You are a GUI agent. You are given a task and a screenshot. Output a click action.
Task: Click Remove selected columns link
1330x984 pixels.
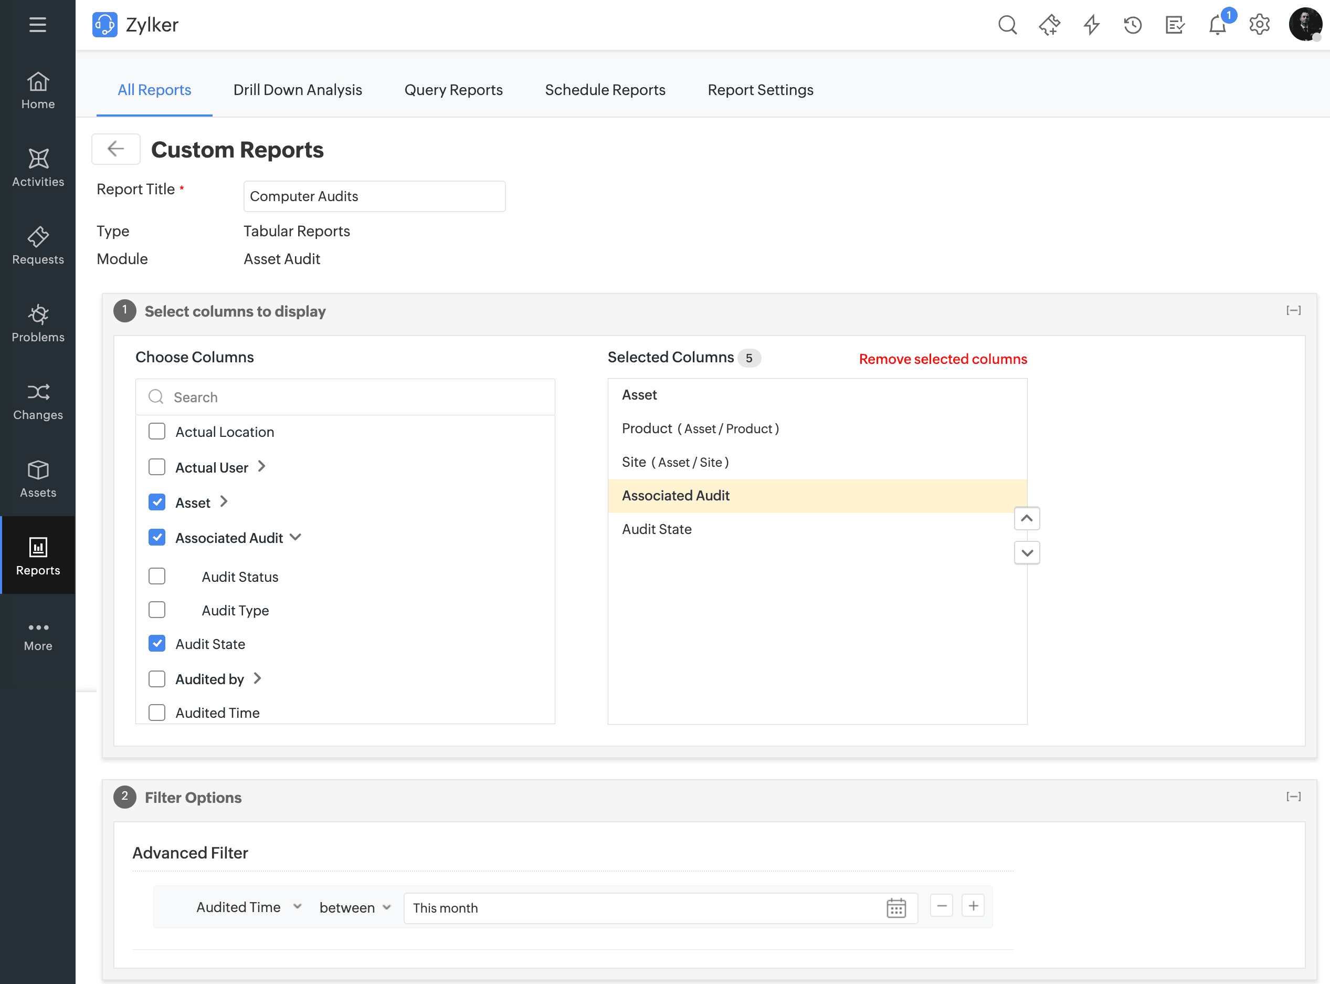(943, 359)
